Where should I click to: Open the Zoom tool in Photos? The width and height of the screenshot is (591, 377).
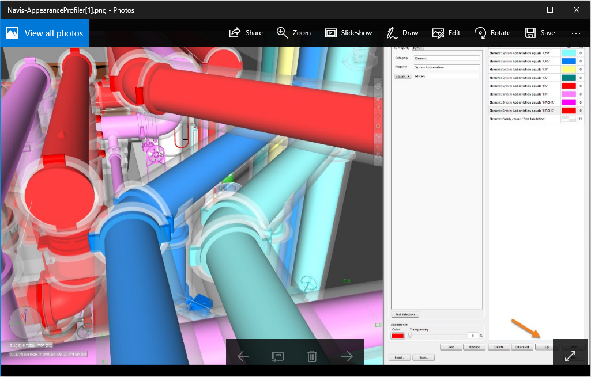(293, 32)
